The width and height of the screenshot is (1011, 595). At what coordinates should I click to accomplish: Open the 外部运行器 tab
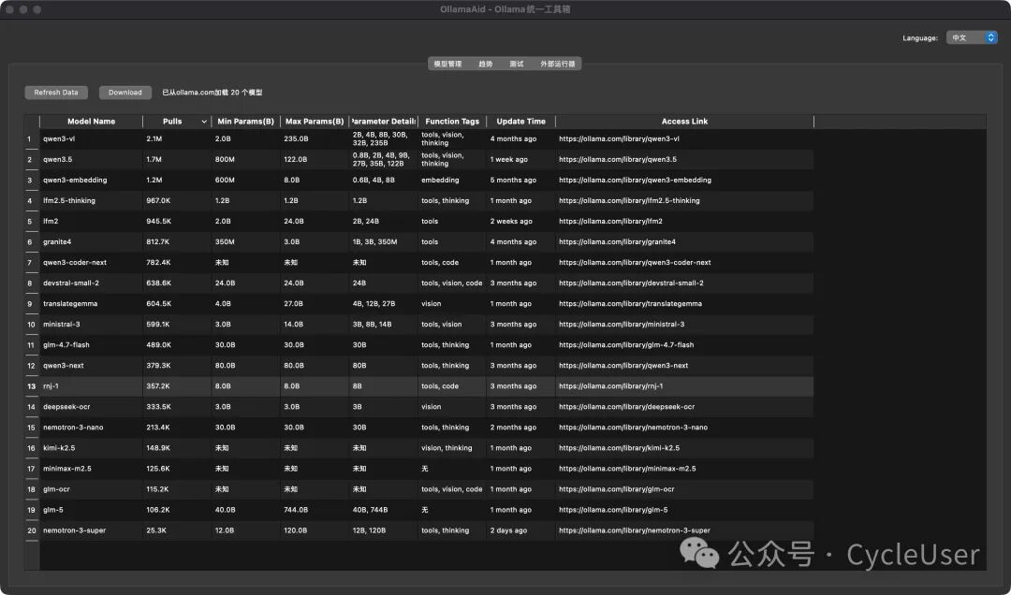[558, 64]
